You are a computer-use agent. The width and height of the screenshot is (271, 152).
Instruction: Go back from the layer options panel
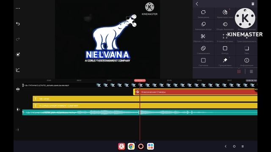tap(197, 4)
